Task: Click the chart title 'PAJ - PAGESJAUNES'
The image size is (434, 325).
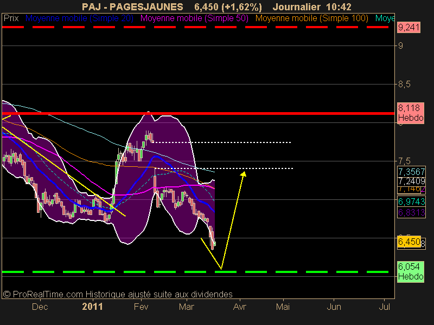Action: pyautogui.click(x=132, y=6)
